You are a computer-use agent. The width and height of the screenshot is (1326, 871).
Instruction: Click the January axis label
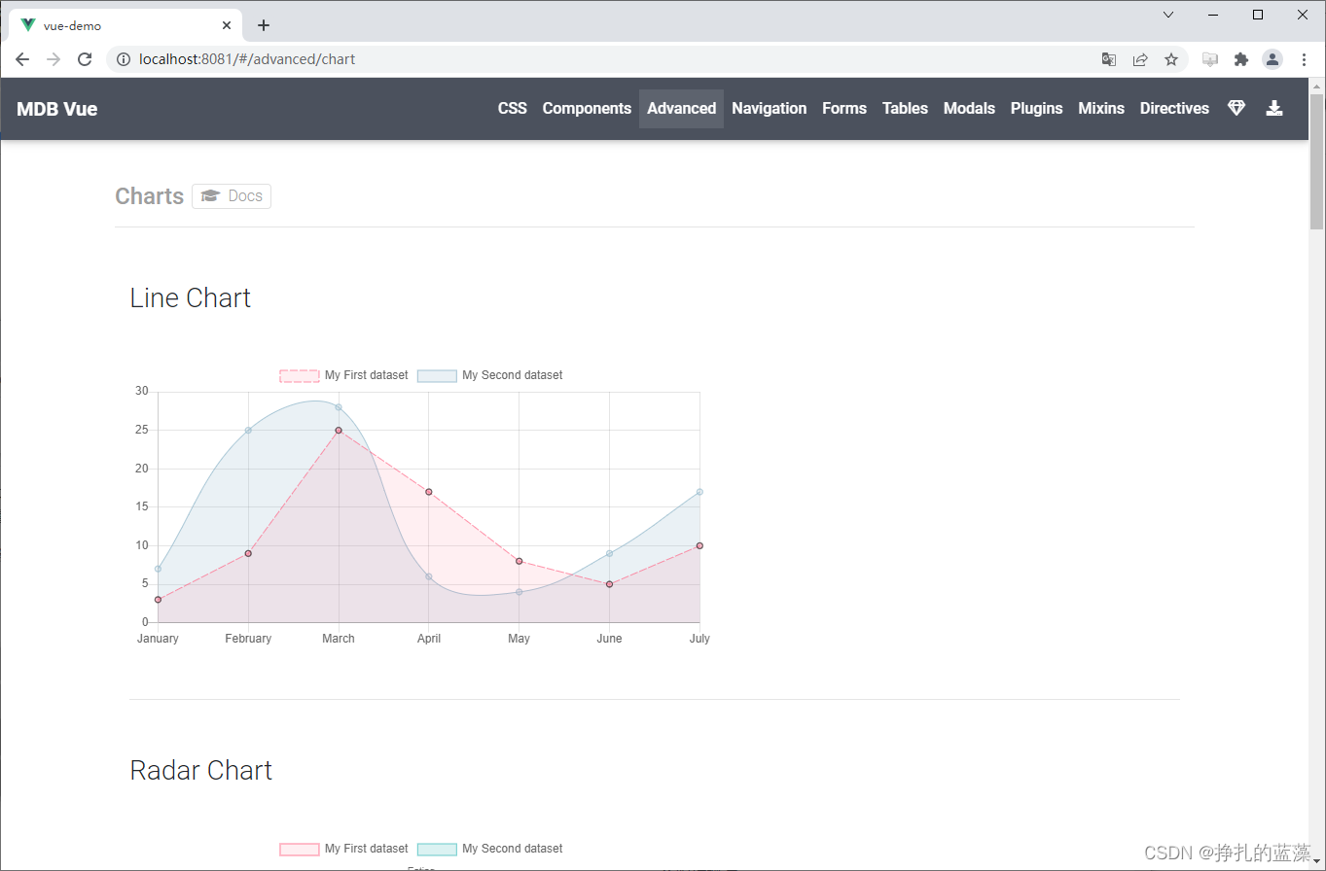(x=158, y=639)
